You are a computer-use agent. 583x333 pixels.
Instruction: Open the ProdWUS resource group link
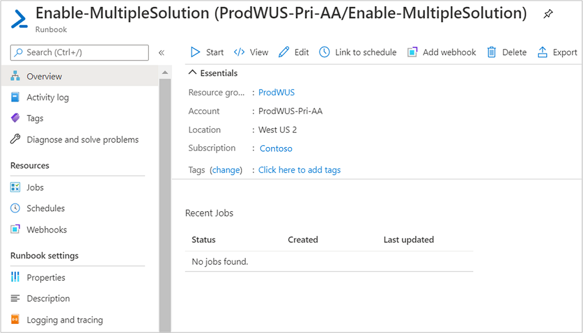pos(276,92)
